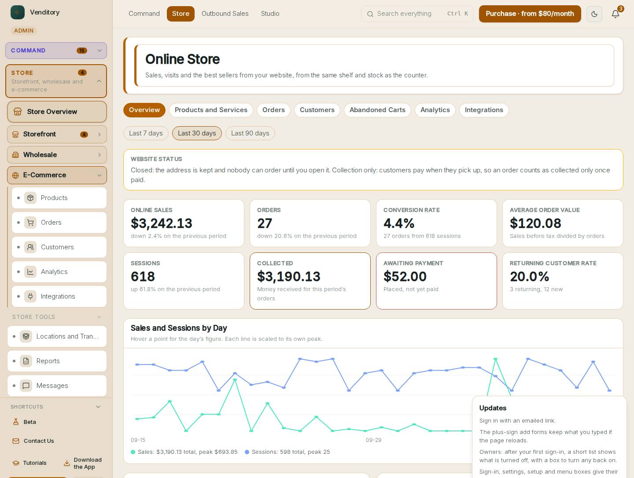Click the Venditory logo icon
Screen dimensions: 634x478
[x=18, y=12]
